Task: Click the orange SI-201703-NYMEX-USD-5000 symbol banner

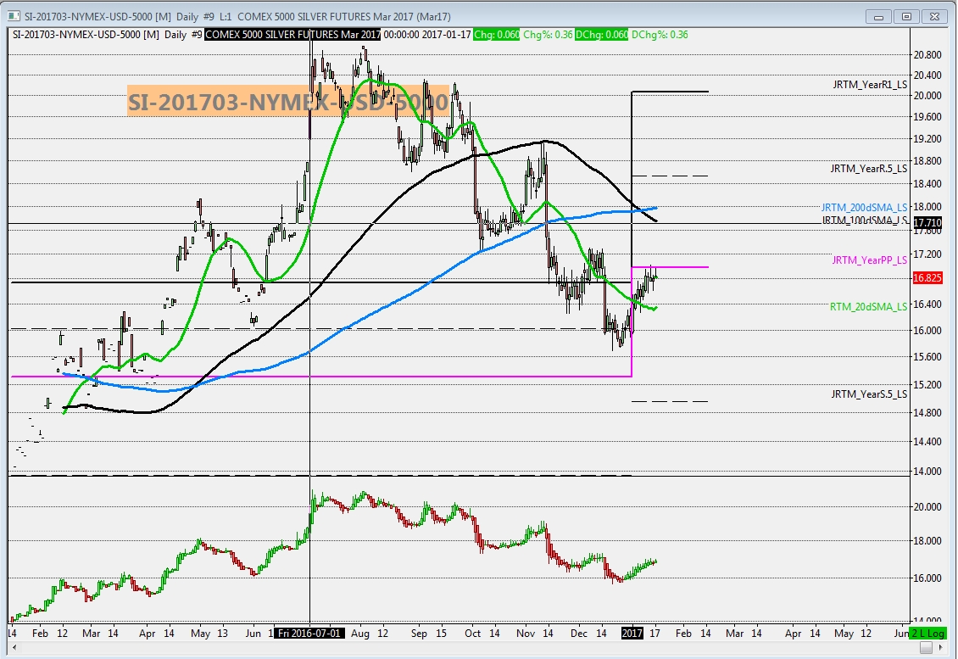Action: pos(288,101)
